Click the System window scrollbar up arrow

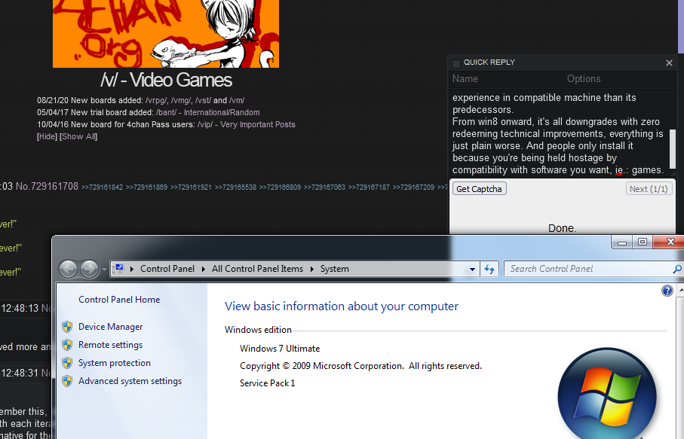[680, 290]
